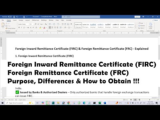Open the File menu tab

pyautogui.click(x=3, y=20)
